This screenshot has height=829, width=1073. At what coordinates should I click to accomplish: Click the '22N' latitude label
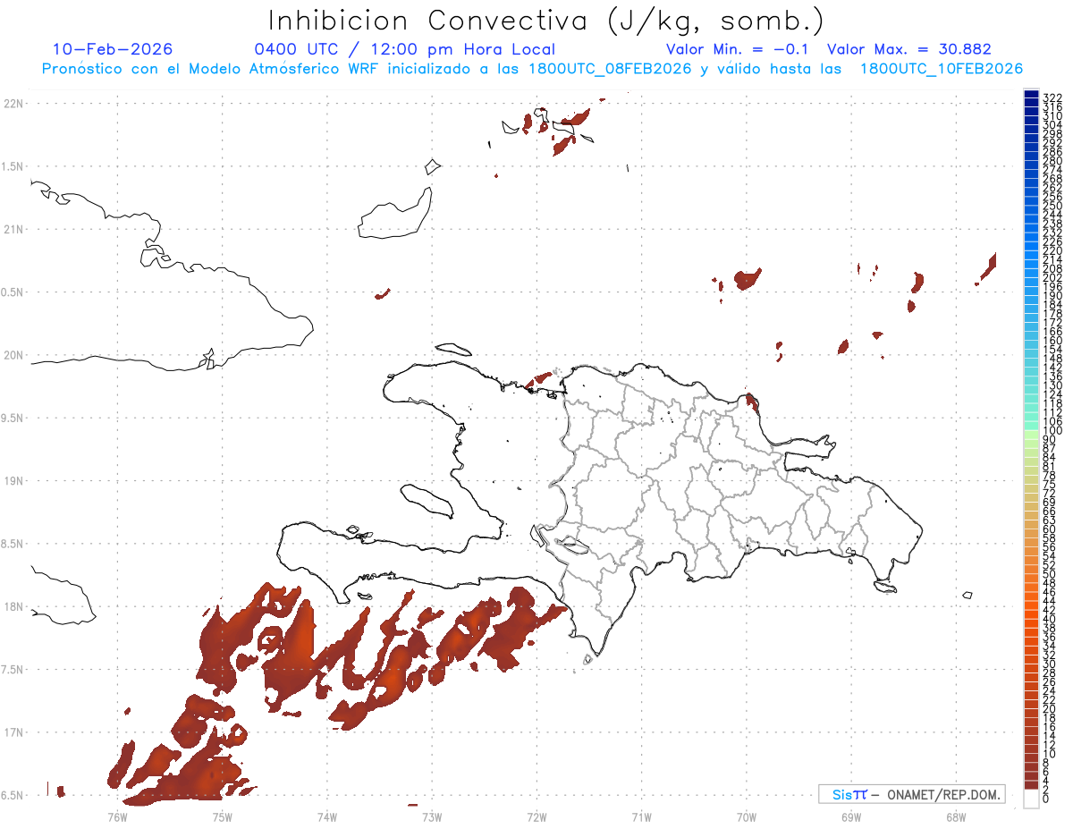pos(13,104)
